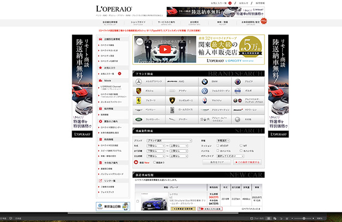
Task: Select the Rolls-Royce brand tile
Action: point(182,110)
